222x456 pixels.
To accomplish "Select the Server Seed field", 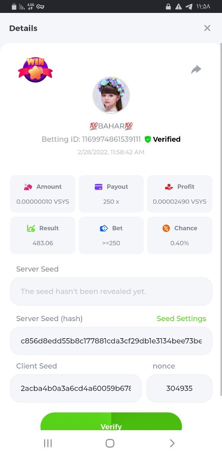I will tap(111, 291).
